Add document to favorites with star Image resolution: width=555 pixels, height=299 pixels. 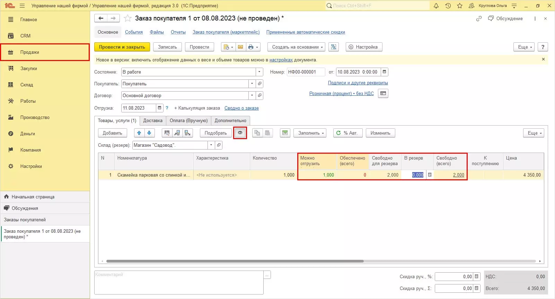pos(127,18)
